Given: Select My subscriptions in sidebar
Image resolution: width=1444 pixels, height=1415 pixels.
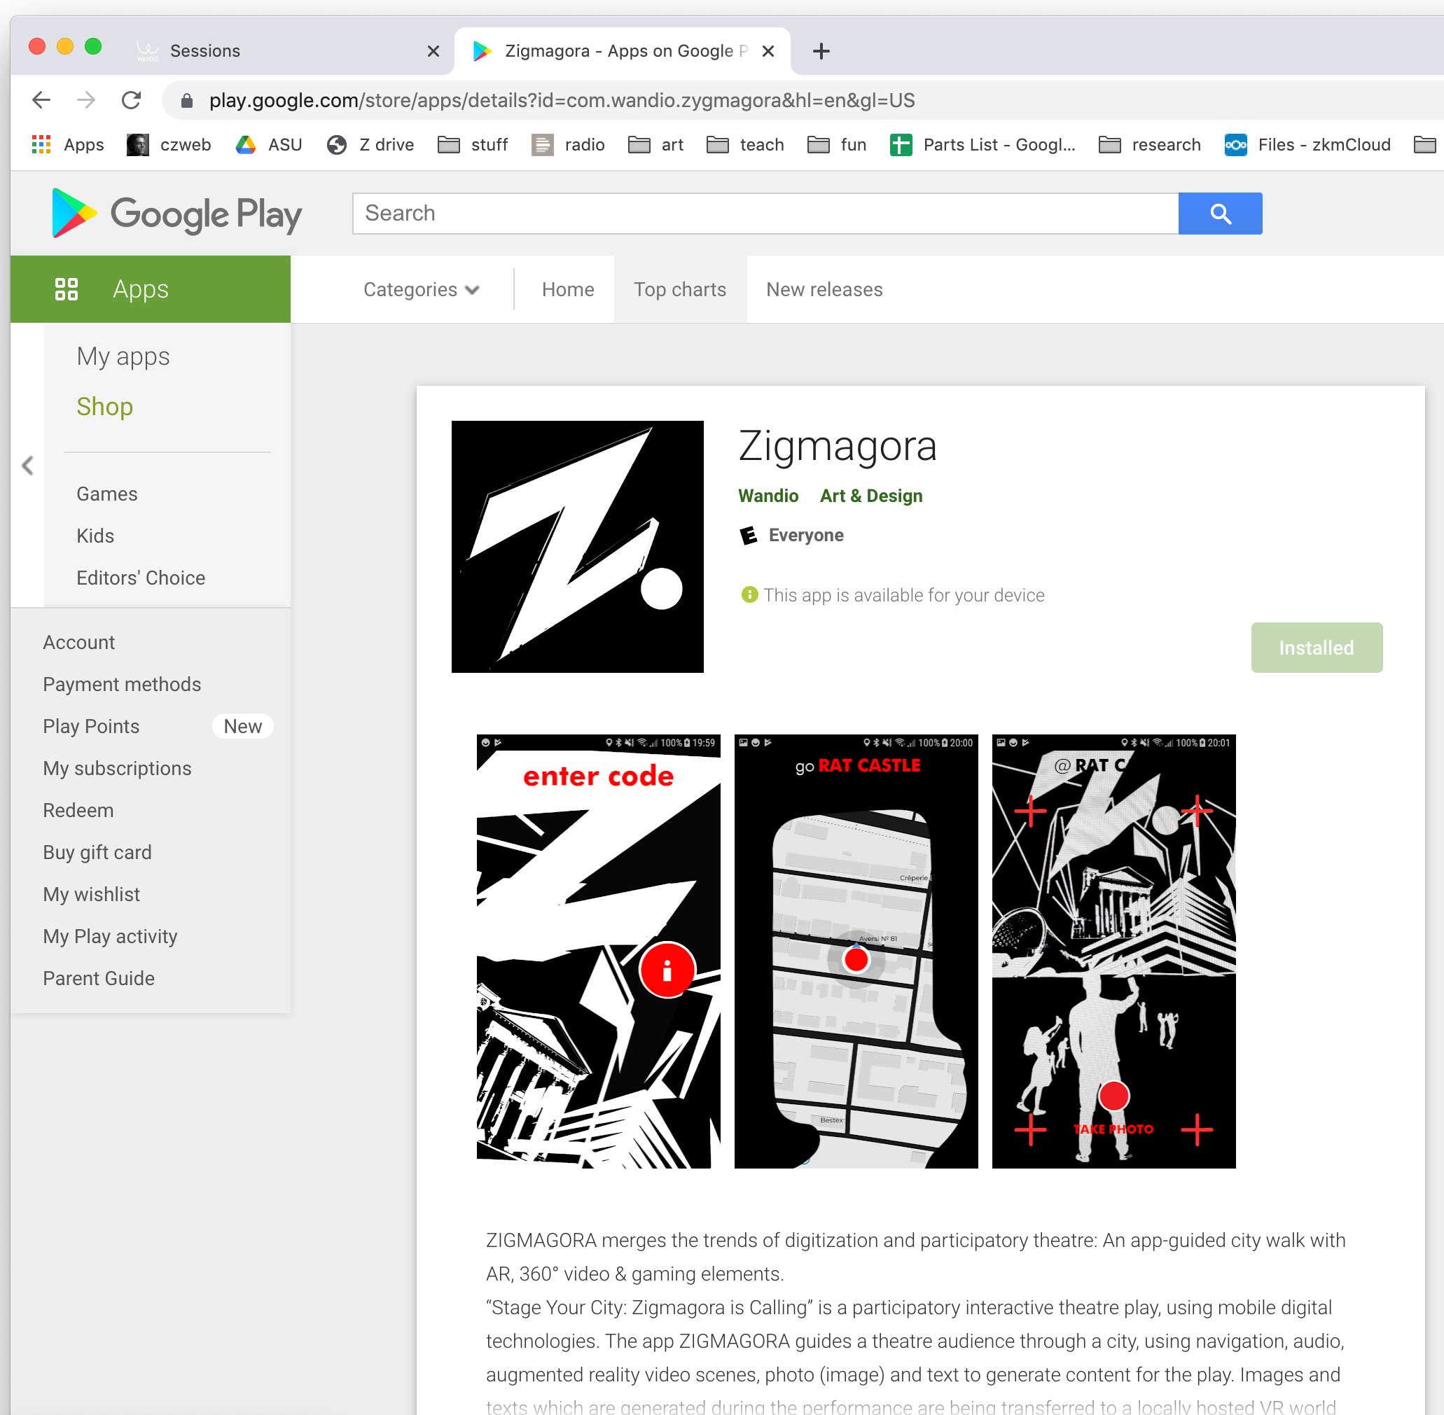Looking at the screenshot, I should pos(117,767).
